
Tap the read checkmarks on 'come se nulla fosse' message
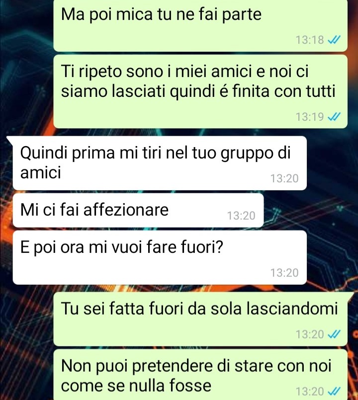click(x=334, y=391)
